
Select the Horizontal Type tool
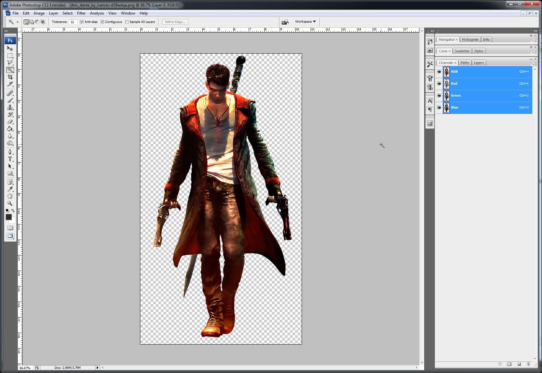(x=10, y=159)
